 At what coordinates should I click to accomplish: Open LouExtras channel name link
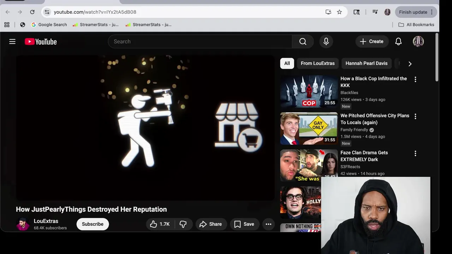[x=46, y=221]
